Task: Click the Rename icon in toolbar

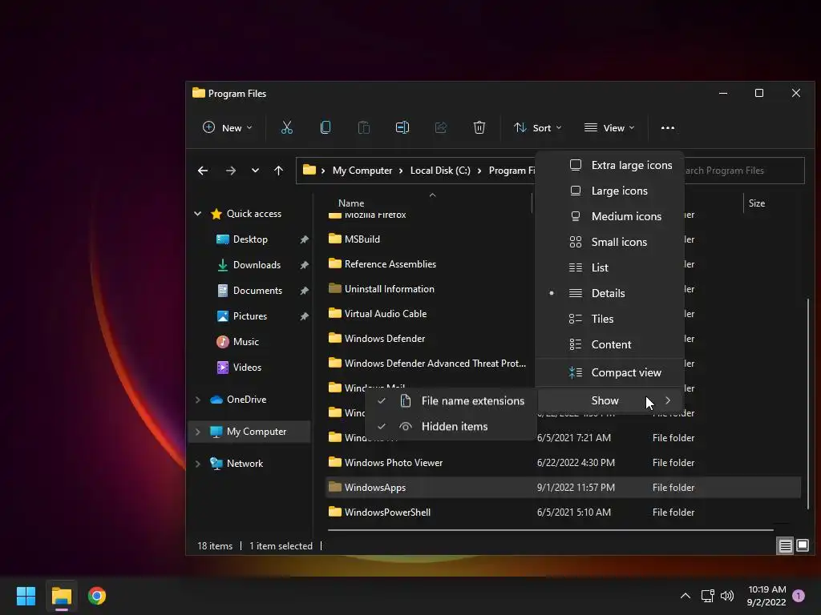Action: click(402, 127)
